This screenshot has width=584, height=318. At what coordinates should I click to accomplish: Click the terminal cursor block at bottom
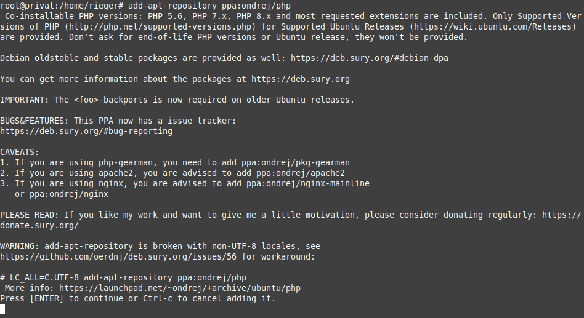point(2,309)
